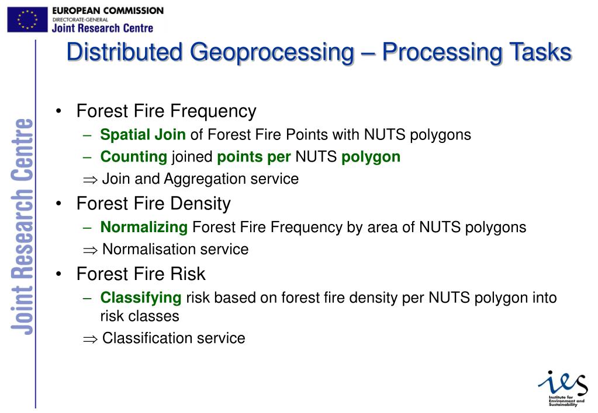The width and height of the screenshot is (598, 413).
Task: Select the Forest Fire Frequency heading
Action: pyautogui.click(x=166, y=111)
